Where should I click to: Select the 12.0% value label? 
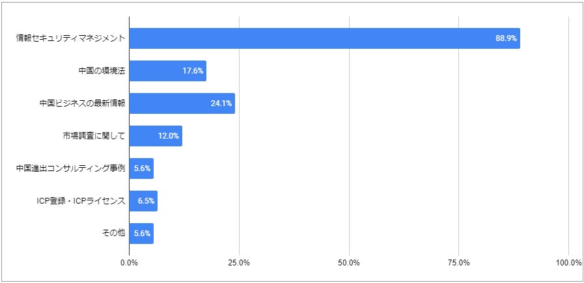click(x=169, y=136)
